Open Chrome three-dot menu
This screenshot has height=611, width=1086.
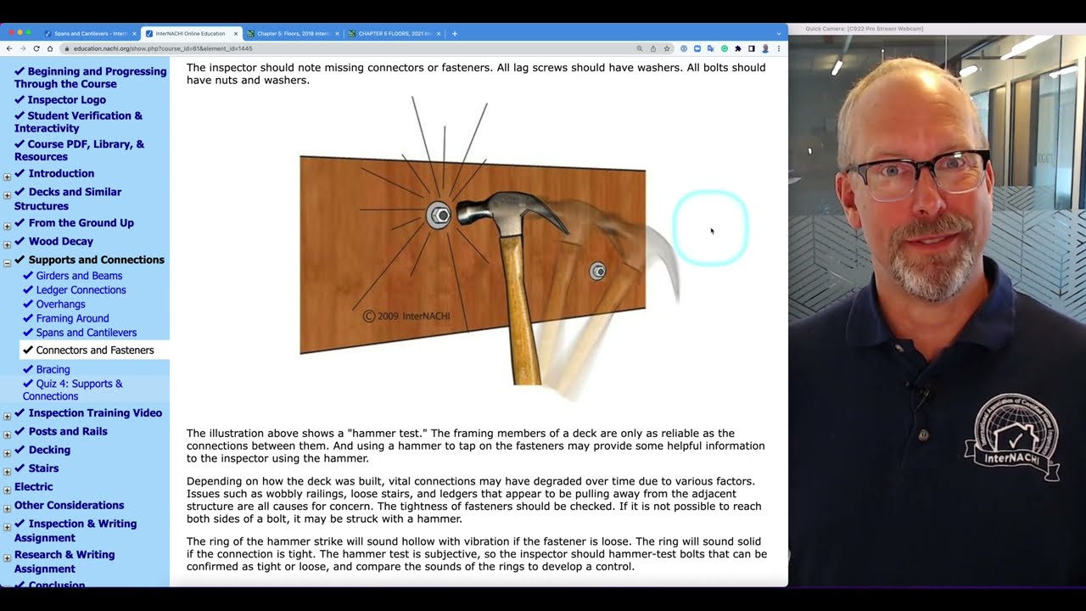(778, 48)
